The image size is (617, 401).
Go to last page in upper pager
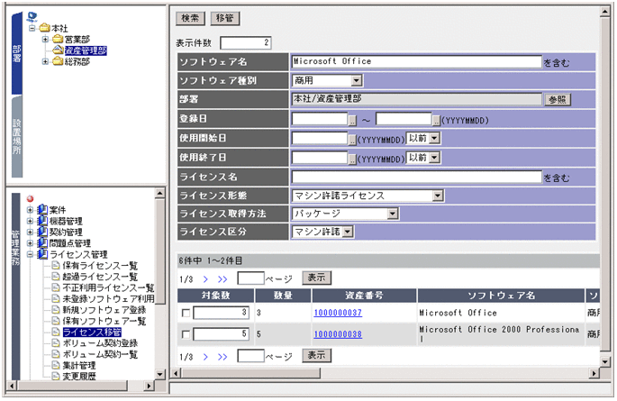pos(222,279)
